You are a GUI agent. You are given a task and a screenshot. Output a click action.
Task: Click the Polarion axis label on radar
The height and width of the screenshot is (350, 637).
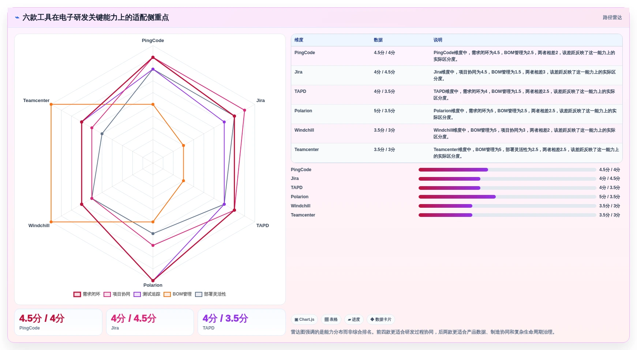(153, 285)
